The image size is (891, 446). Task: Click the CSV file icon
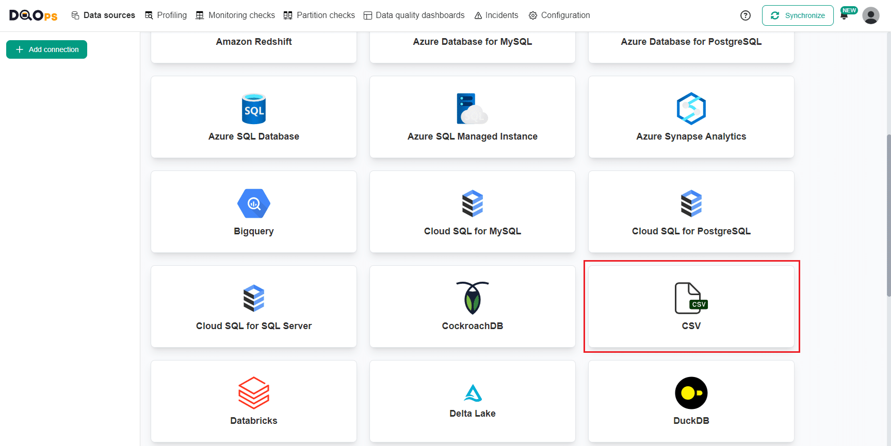pos(691,298)
